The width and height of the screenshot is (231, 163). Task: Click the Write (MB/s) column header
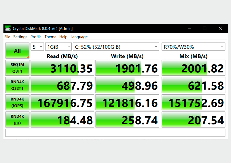tap(127, 56)
